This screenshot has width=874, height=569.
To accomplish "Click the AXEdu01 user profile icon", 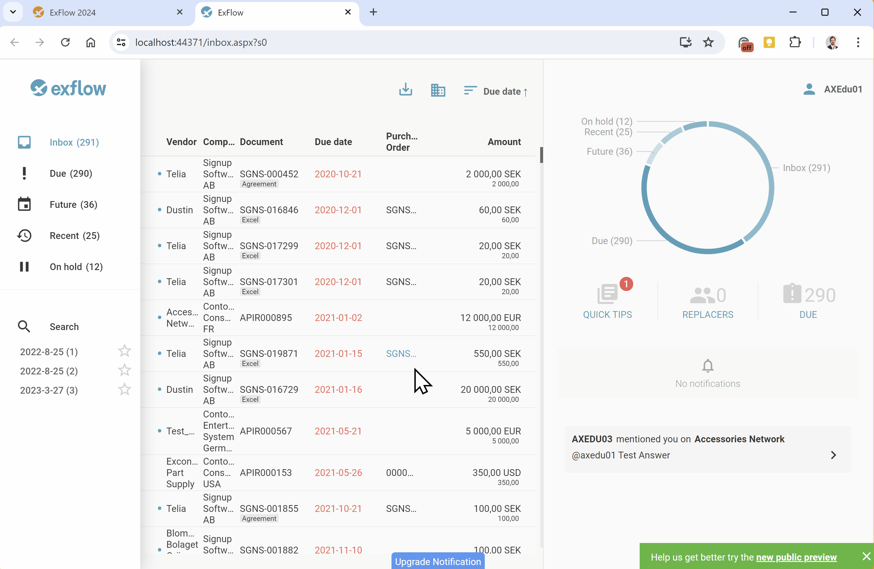I will [809, 89].
